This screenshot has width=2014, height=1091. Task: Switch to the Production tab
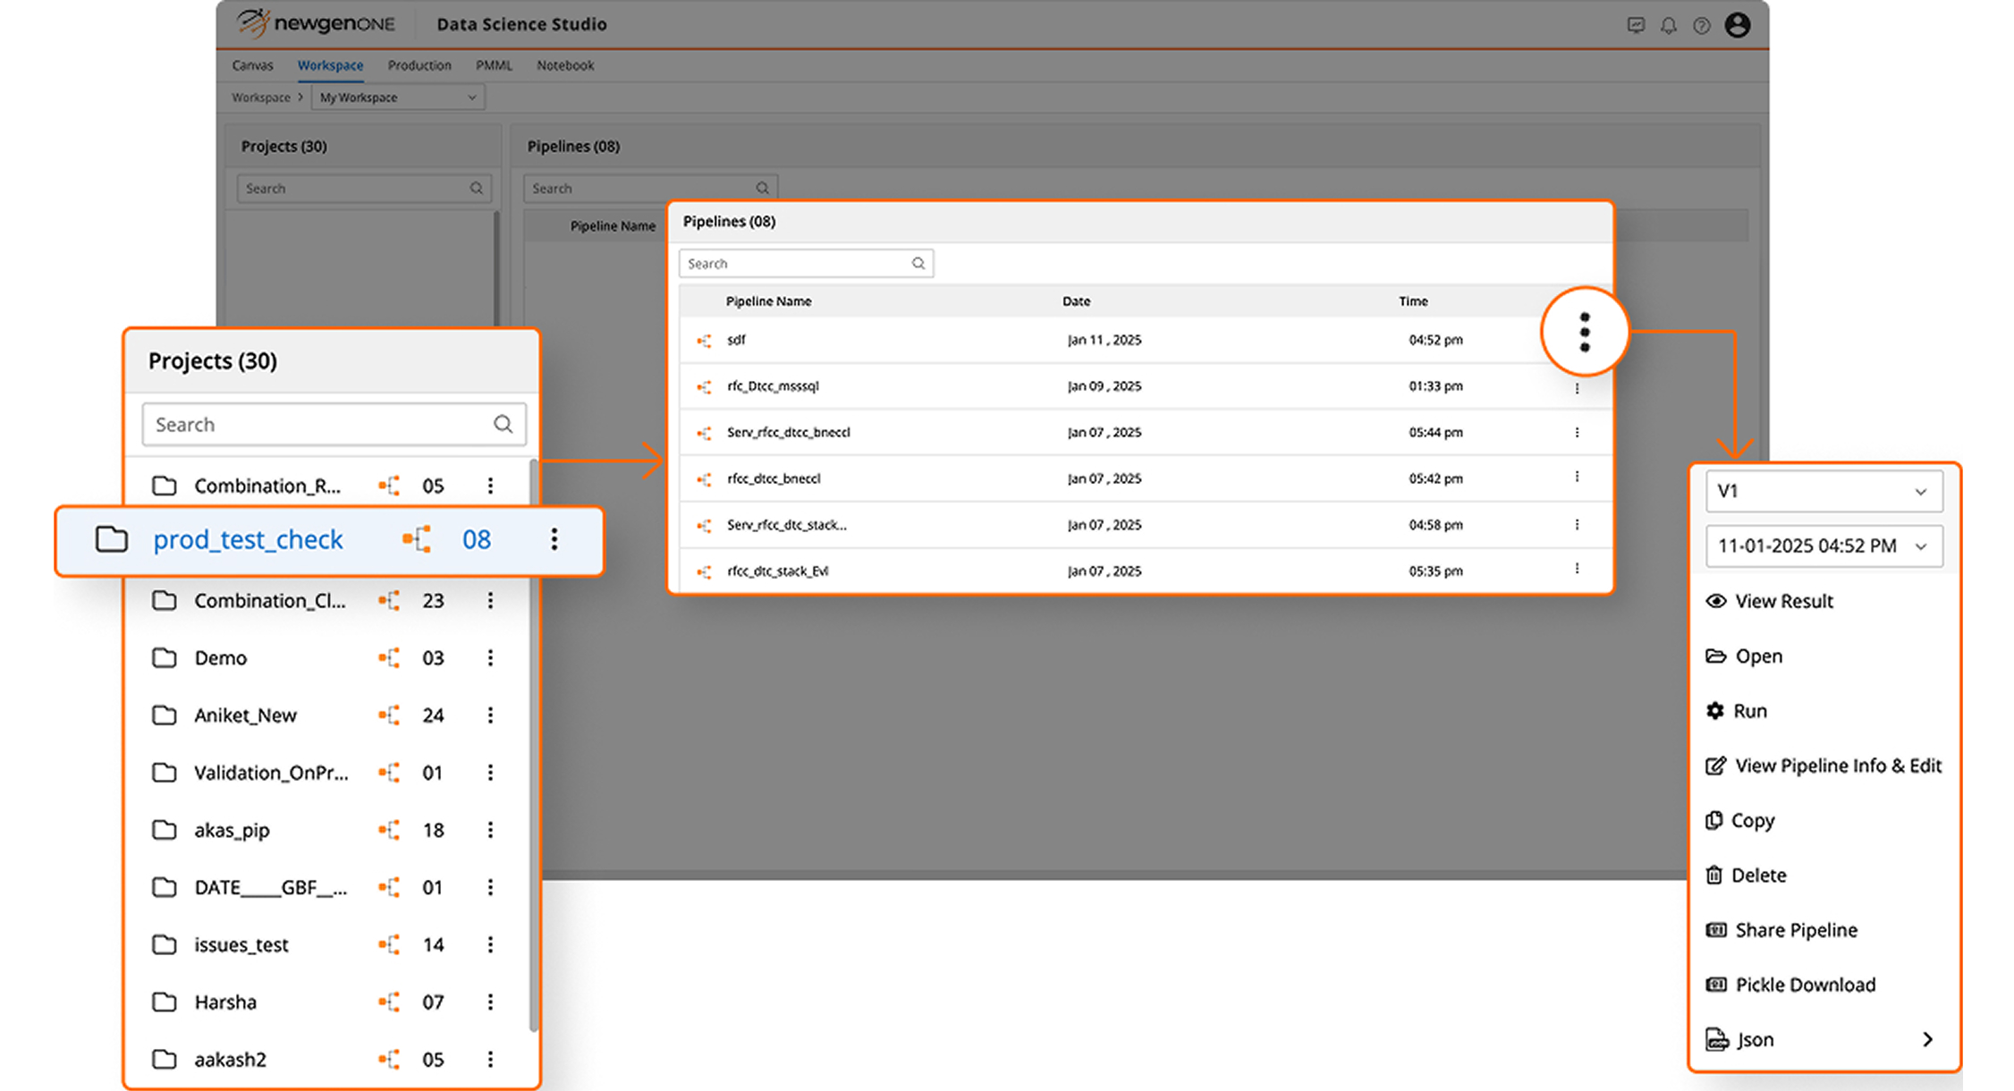(419, 65)
